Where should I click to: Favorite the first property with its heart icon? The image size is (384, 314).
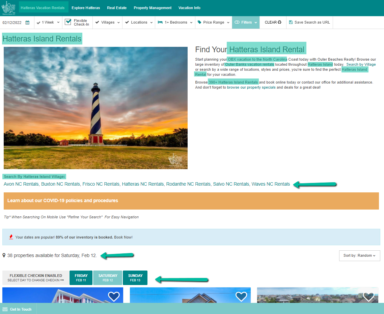tap(114, 296)
